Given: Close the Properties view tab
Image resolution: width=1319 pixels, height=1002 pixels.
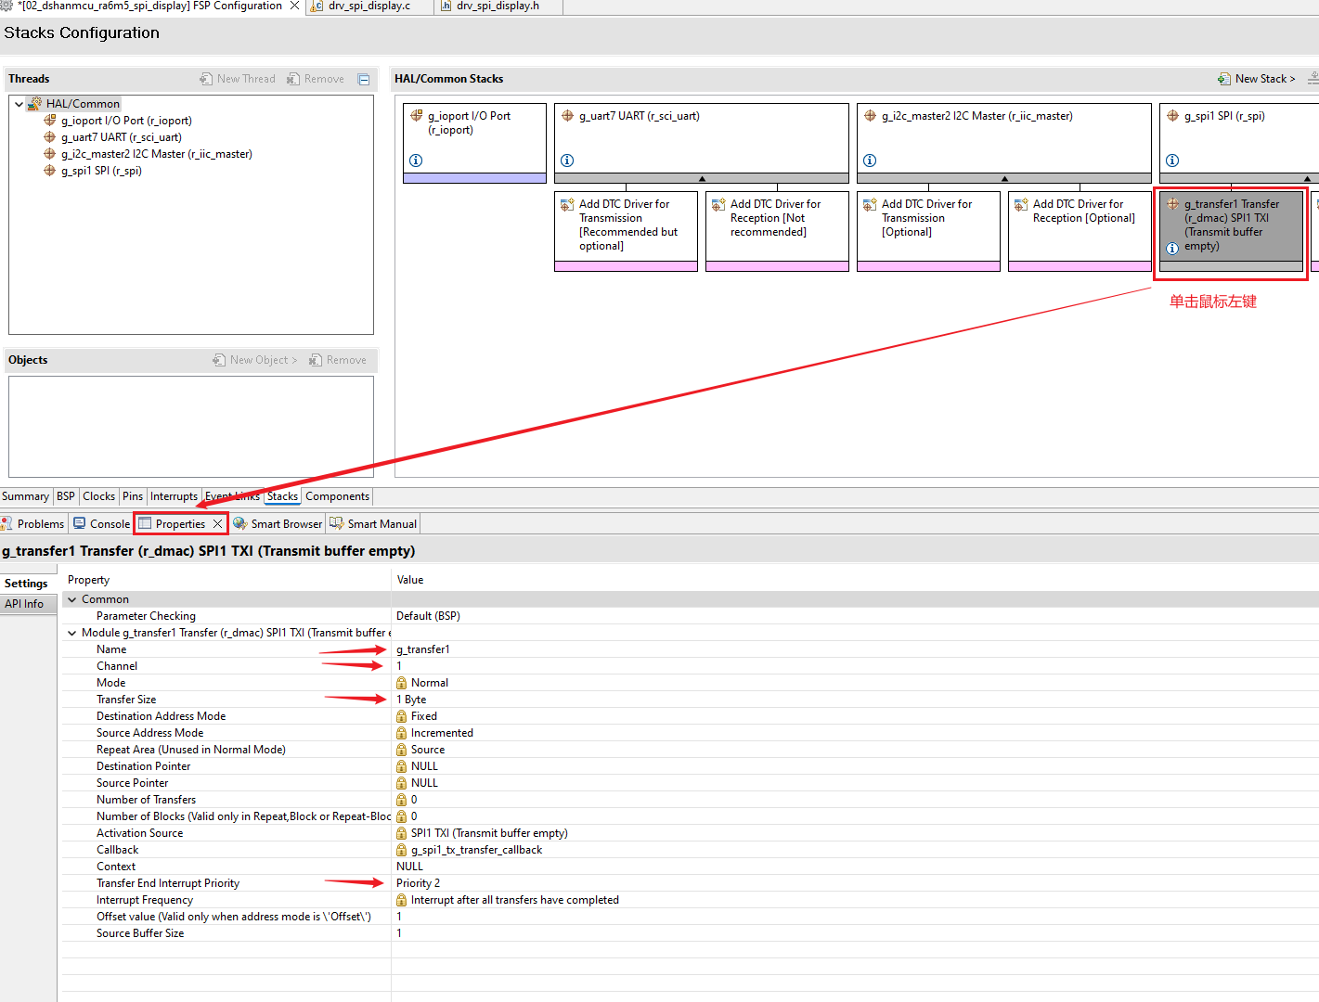Looking at the screenshot, I should tap(217, 524).
